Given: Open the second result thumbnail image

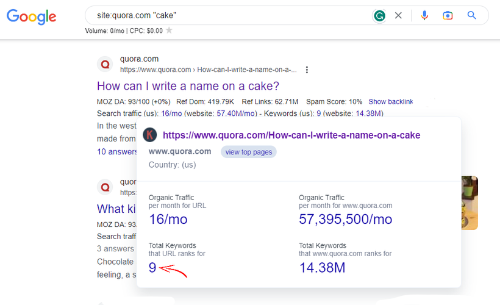Looking at the screenshot, I should pyautogui.click(x=470, y=203).
